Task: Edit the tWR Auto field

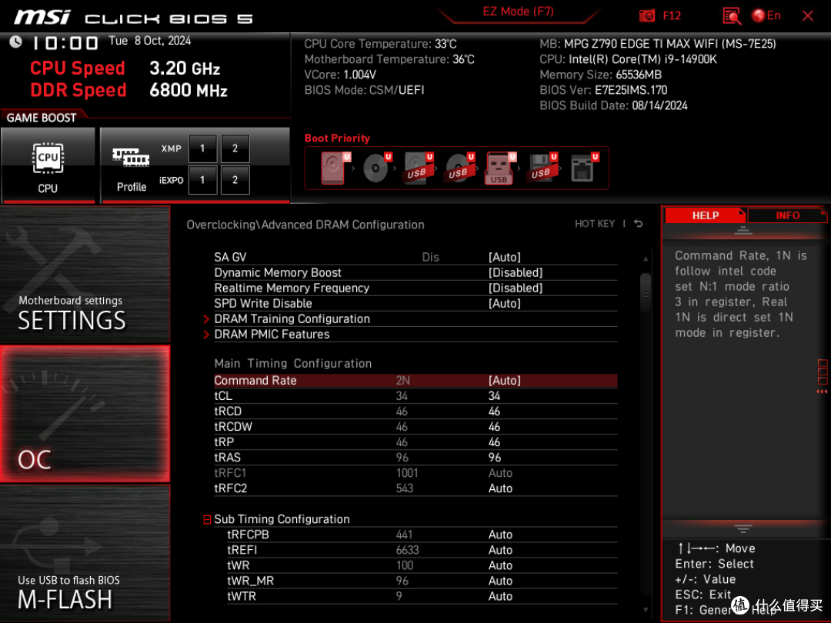Action: pos(500,565)
